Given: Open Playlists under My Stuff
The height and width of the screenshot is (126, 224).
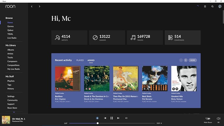Looking at the screenshot, I should click(11, 81).
